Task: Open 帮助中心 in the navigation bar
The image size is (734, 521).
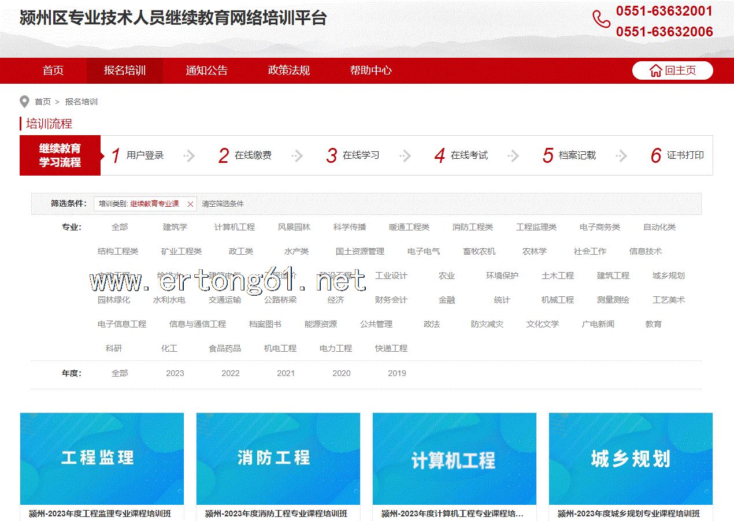Action: pyautogui.click(x=371, y=70)
